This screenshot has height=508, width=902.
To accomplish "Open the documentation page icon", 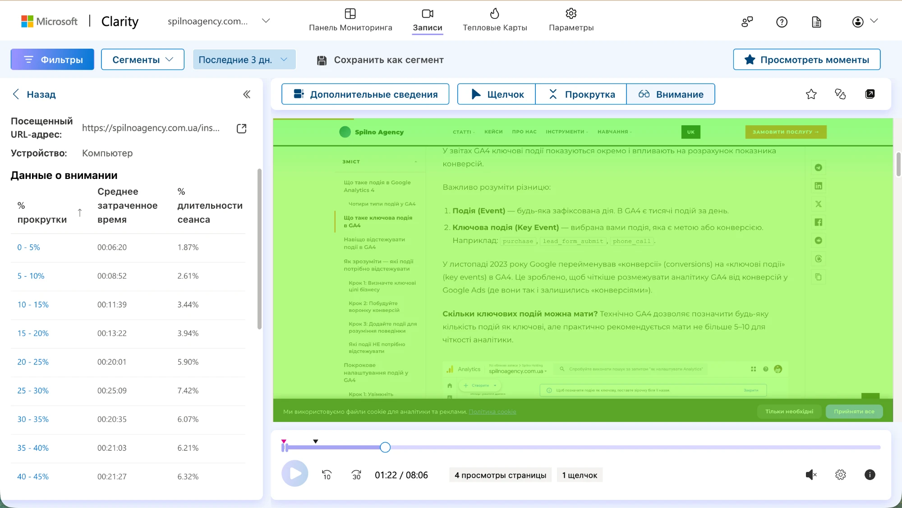I will [816, 22].
